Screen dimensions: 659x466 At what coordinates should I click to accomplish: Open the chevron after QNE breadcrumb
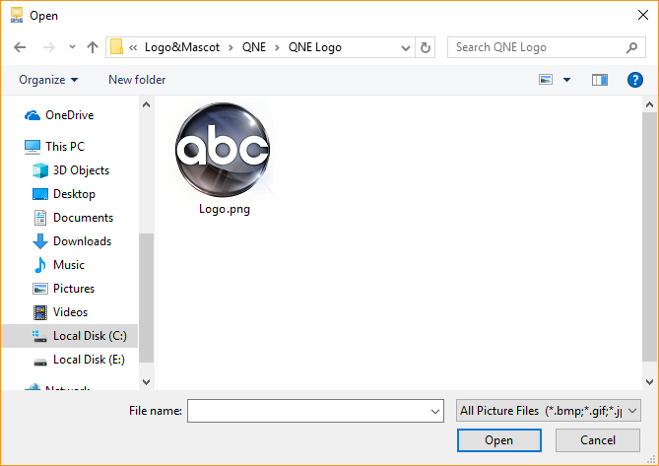(277, 47)
